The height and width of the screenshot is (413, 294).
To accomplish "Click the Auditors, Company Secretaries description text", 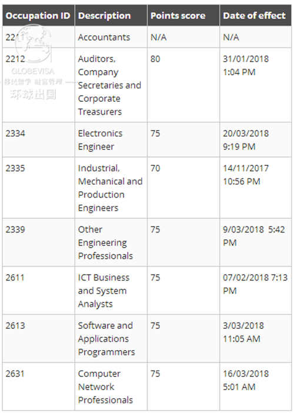I will click(x=109, y=85).
